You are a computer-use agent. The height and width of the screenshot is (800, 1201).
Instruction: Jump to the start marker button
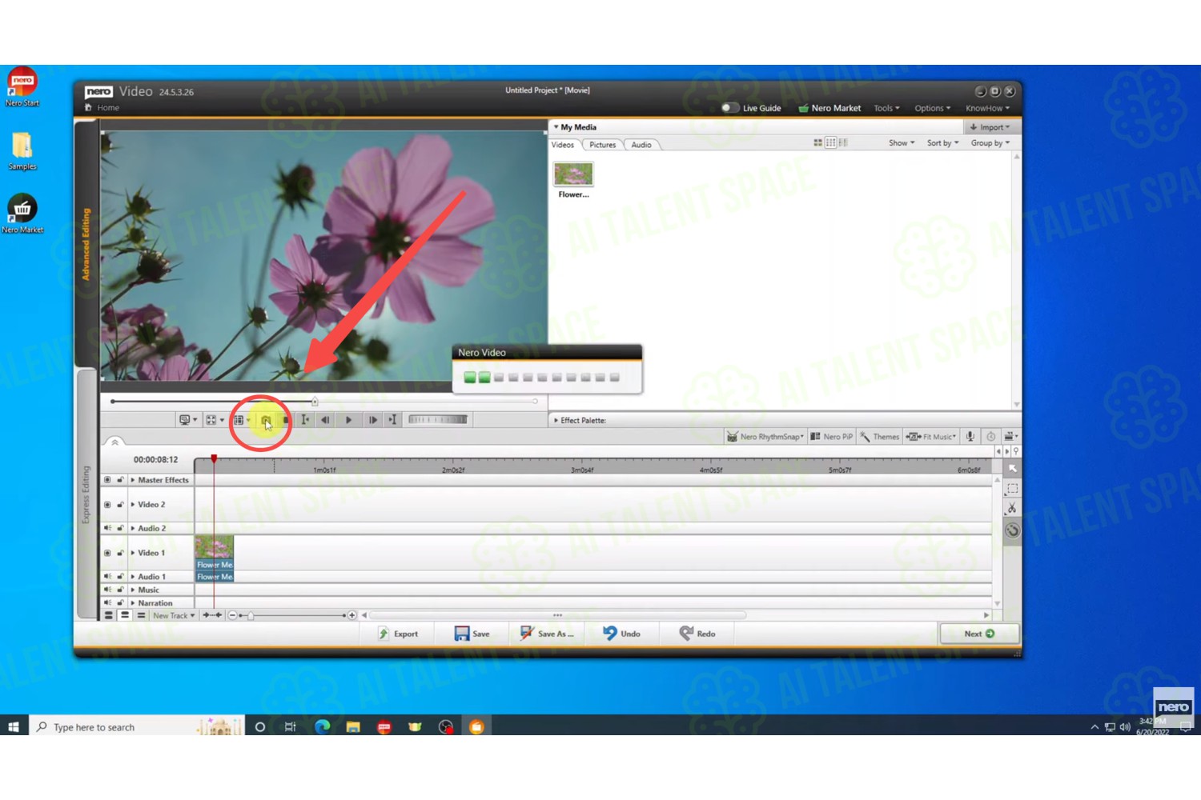coord(305,420)
